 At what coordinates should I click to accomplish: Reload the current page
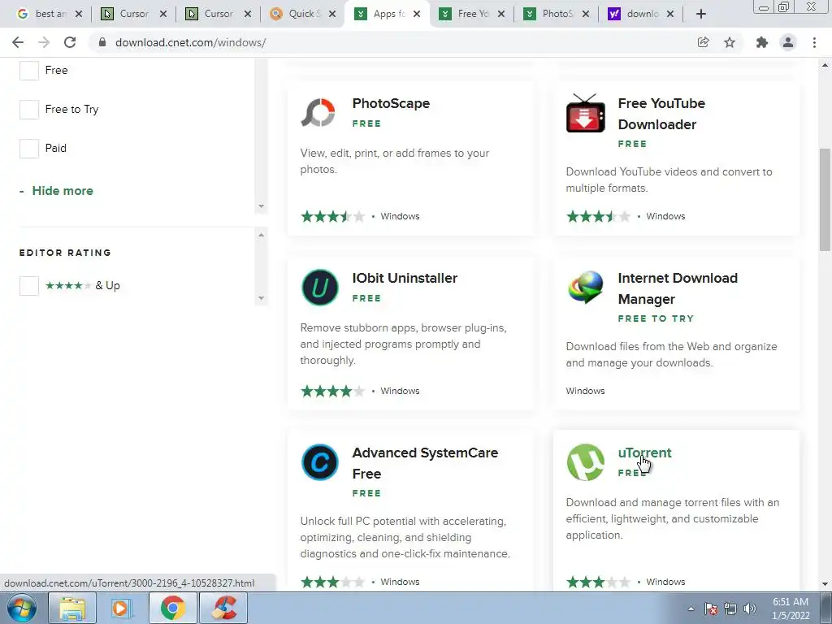tap(70, 42)
